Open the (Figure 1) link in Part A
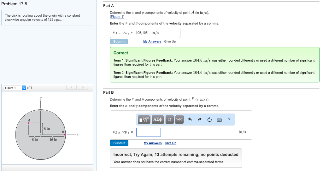Viewport: 323px width, 171px height. click(117, 17)
